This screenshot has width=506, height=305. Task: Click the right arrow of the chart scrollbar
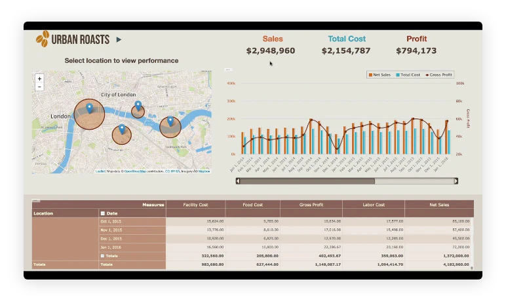coord(456,181)
